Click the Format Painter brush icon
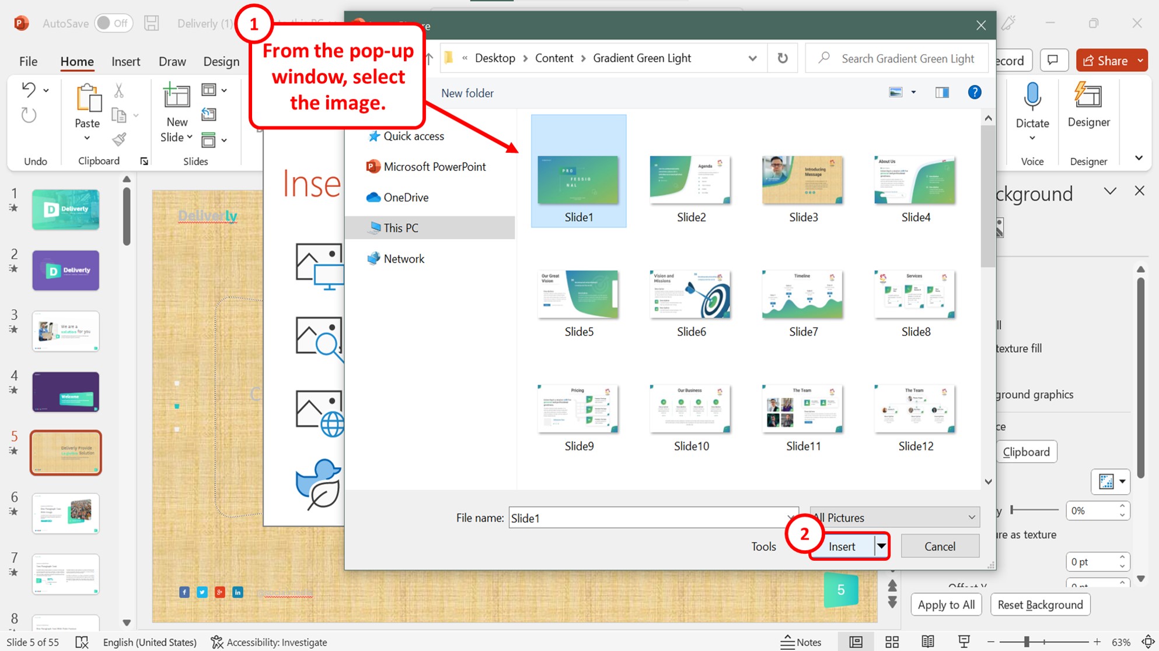This screenshot has width=1159, height=651. (119, 139)
